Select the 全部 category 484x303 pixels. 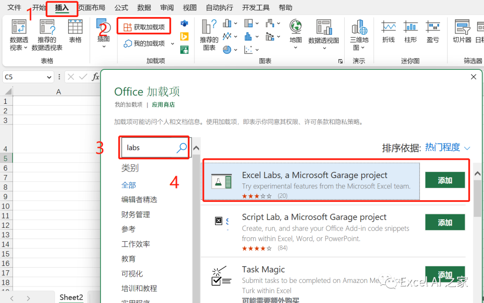[x=129, y=185]
